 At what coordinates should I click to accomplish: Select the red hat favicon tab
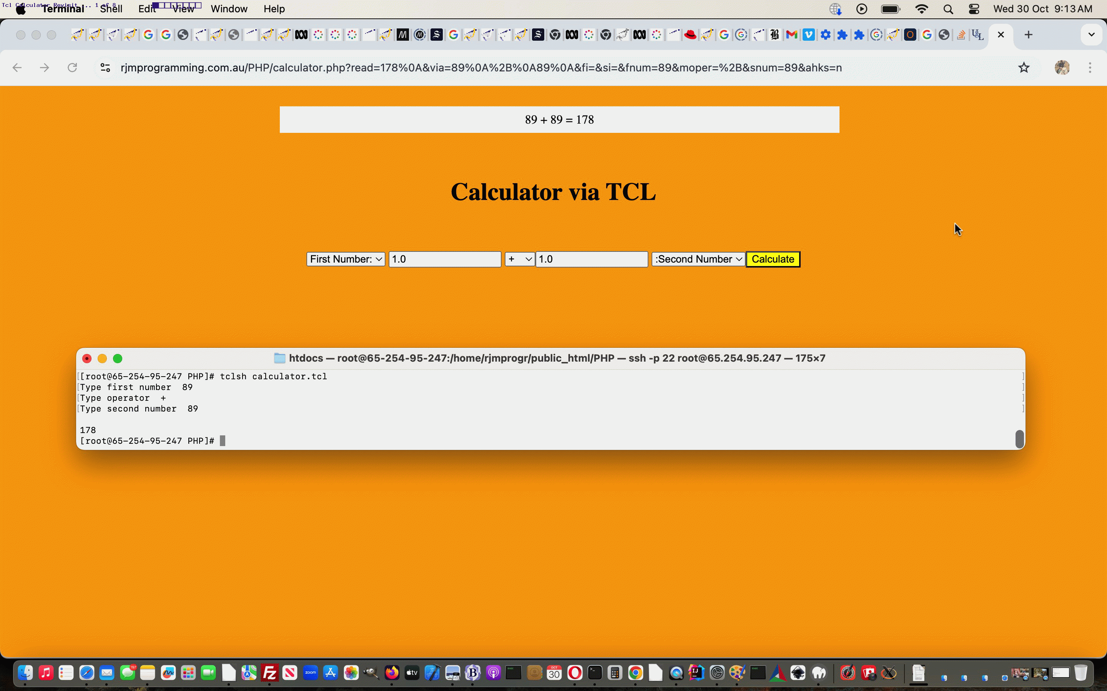(690, 35)
